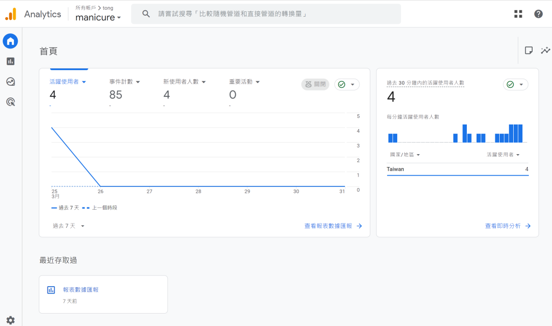Open the 過去 7 天 date range dropdown

tap(68, 226)
